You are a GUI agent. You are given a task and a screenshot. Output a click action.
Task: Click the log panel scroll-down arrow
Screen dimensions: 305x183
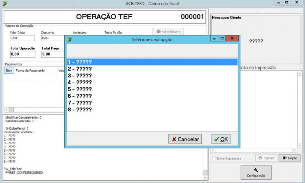205,178
